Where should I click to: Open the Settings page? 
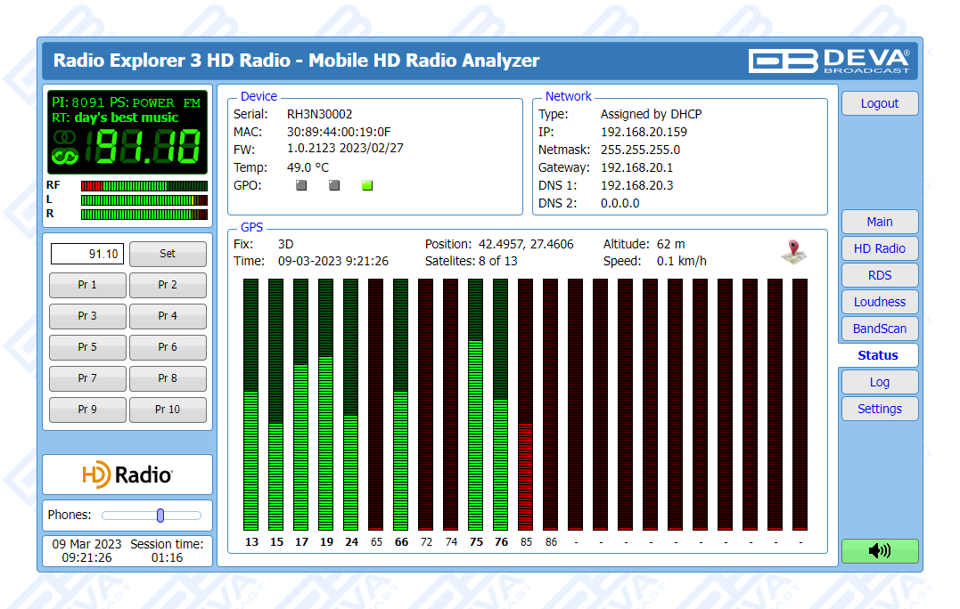879,409
